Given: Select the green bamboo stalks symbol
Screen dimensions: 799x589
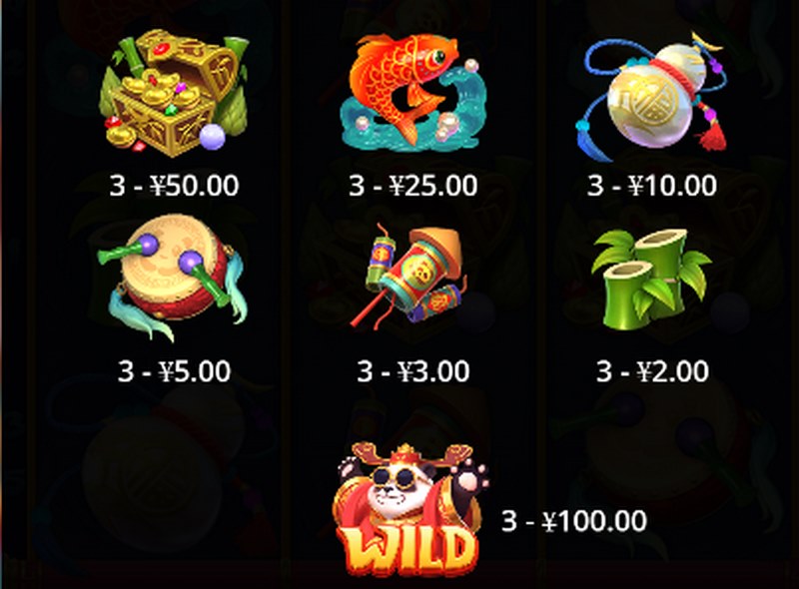Looking at the screenshot, I should click(x=652, y=279).
